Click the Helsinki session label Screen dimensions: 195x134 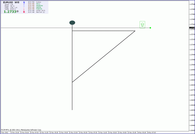coord(39,7)
